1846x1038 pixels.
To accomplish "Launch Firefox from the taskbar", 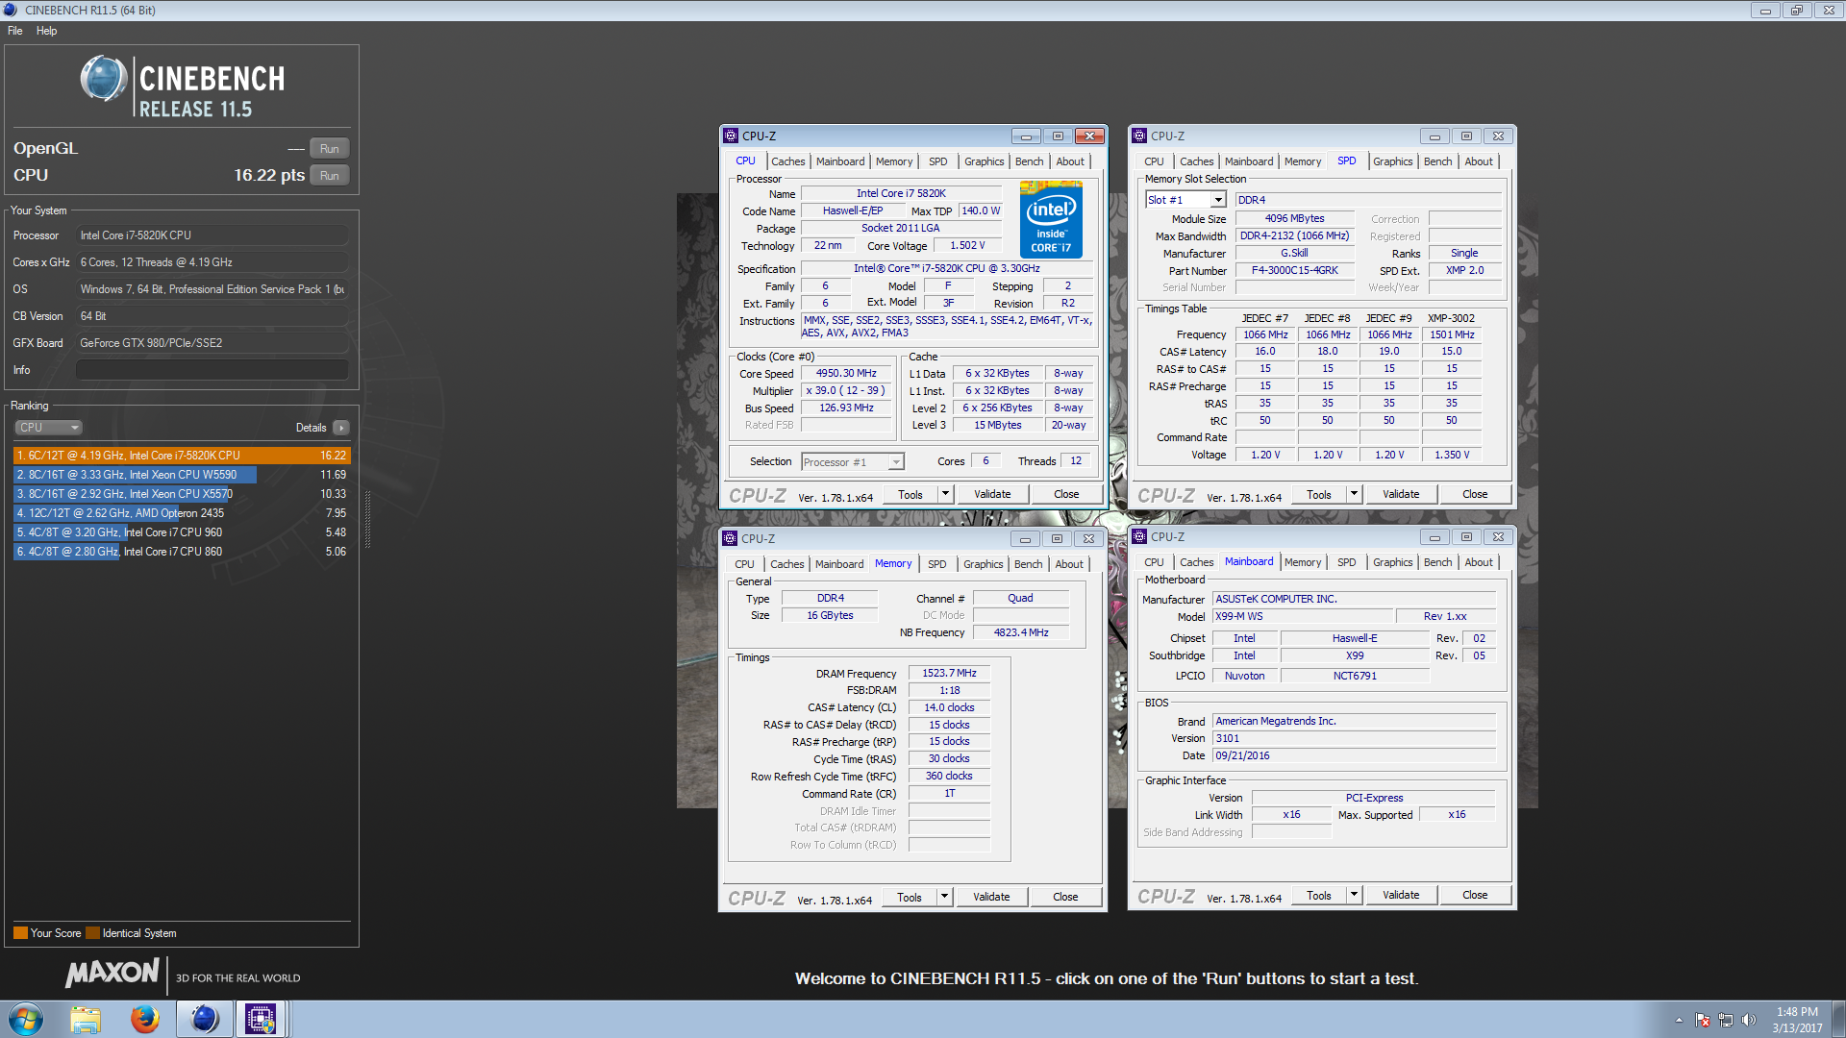I will [144, 1019].
